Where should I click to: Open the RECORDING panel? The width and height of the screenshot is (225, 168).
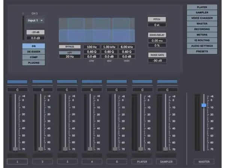coord(202,29)
